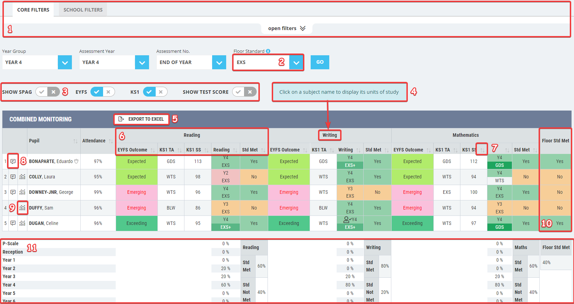Turn off Show Test Score cross
This screenshot has height=304, width=574.
[250, 92]
